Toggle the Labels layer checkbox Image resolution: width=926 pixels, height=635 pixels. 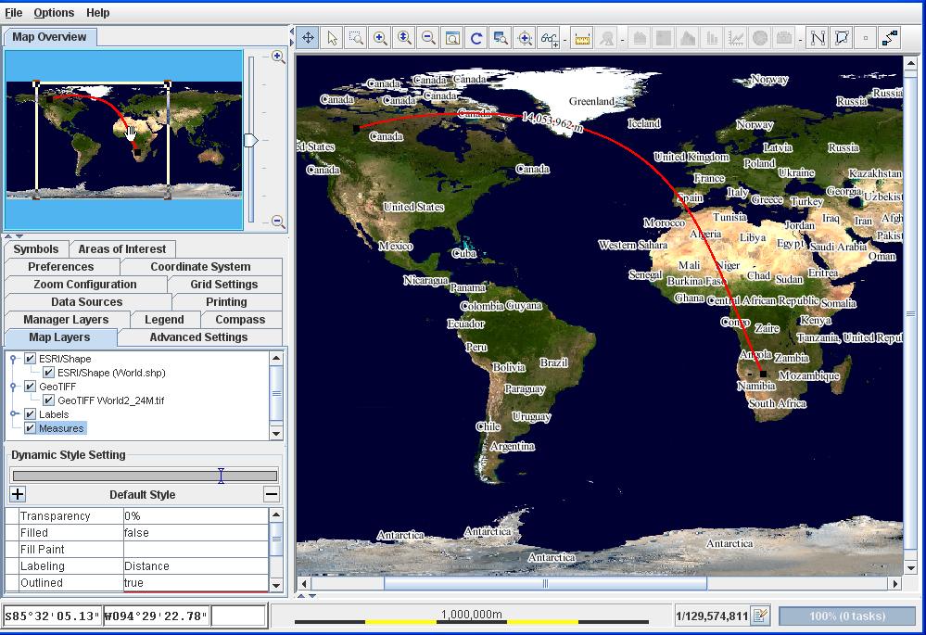[x=31, y=414]
